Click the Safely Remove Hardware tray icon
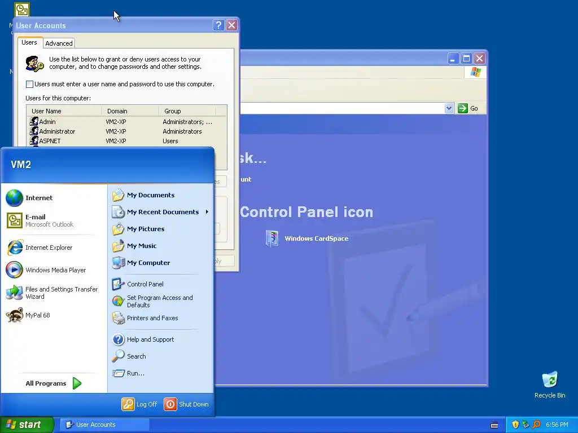The image size is (578, 433). point(526,425)
